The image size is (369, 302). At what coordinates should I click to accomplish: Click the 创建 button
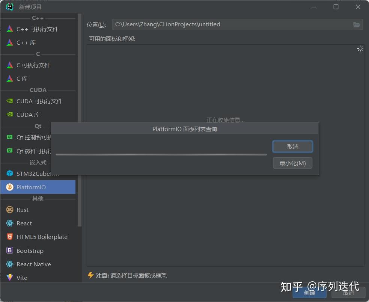309,293
